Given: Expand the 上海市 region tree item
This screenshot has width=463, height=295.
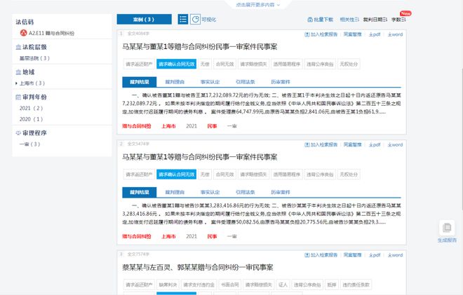Looking at the screenshot, I should click(17, 83).
